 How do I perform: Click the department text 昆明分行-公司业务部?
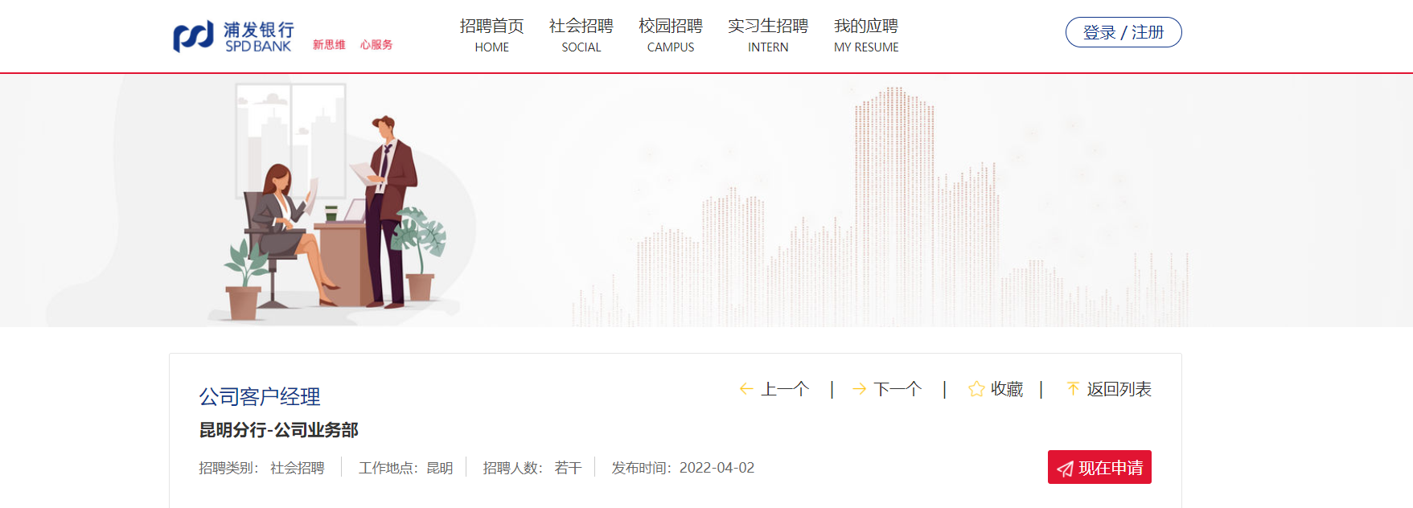click(278, 430)
